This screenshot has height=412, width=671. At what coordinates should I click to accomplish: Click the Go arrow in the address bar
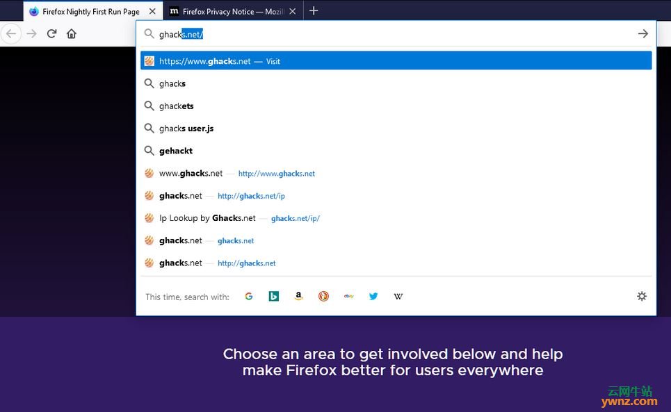coord(642,34)
